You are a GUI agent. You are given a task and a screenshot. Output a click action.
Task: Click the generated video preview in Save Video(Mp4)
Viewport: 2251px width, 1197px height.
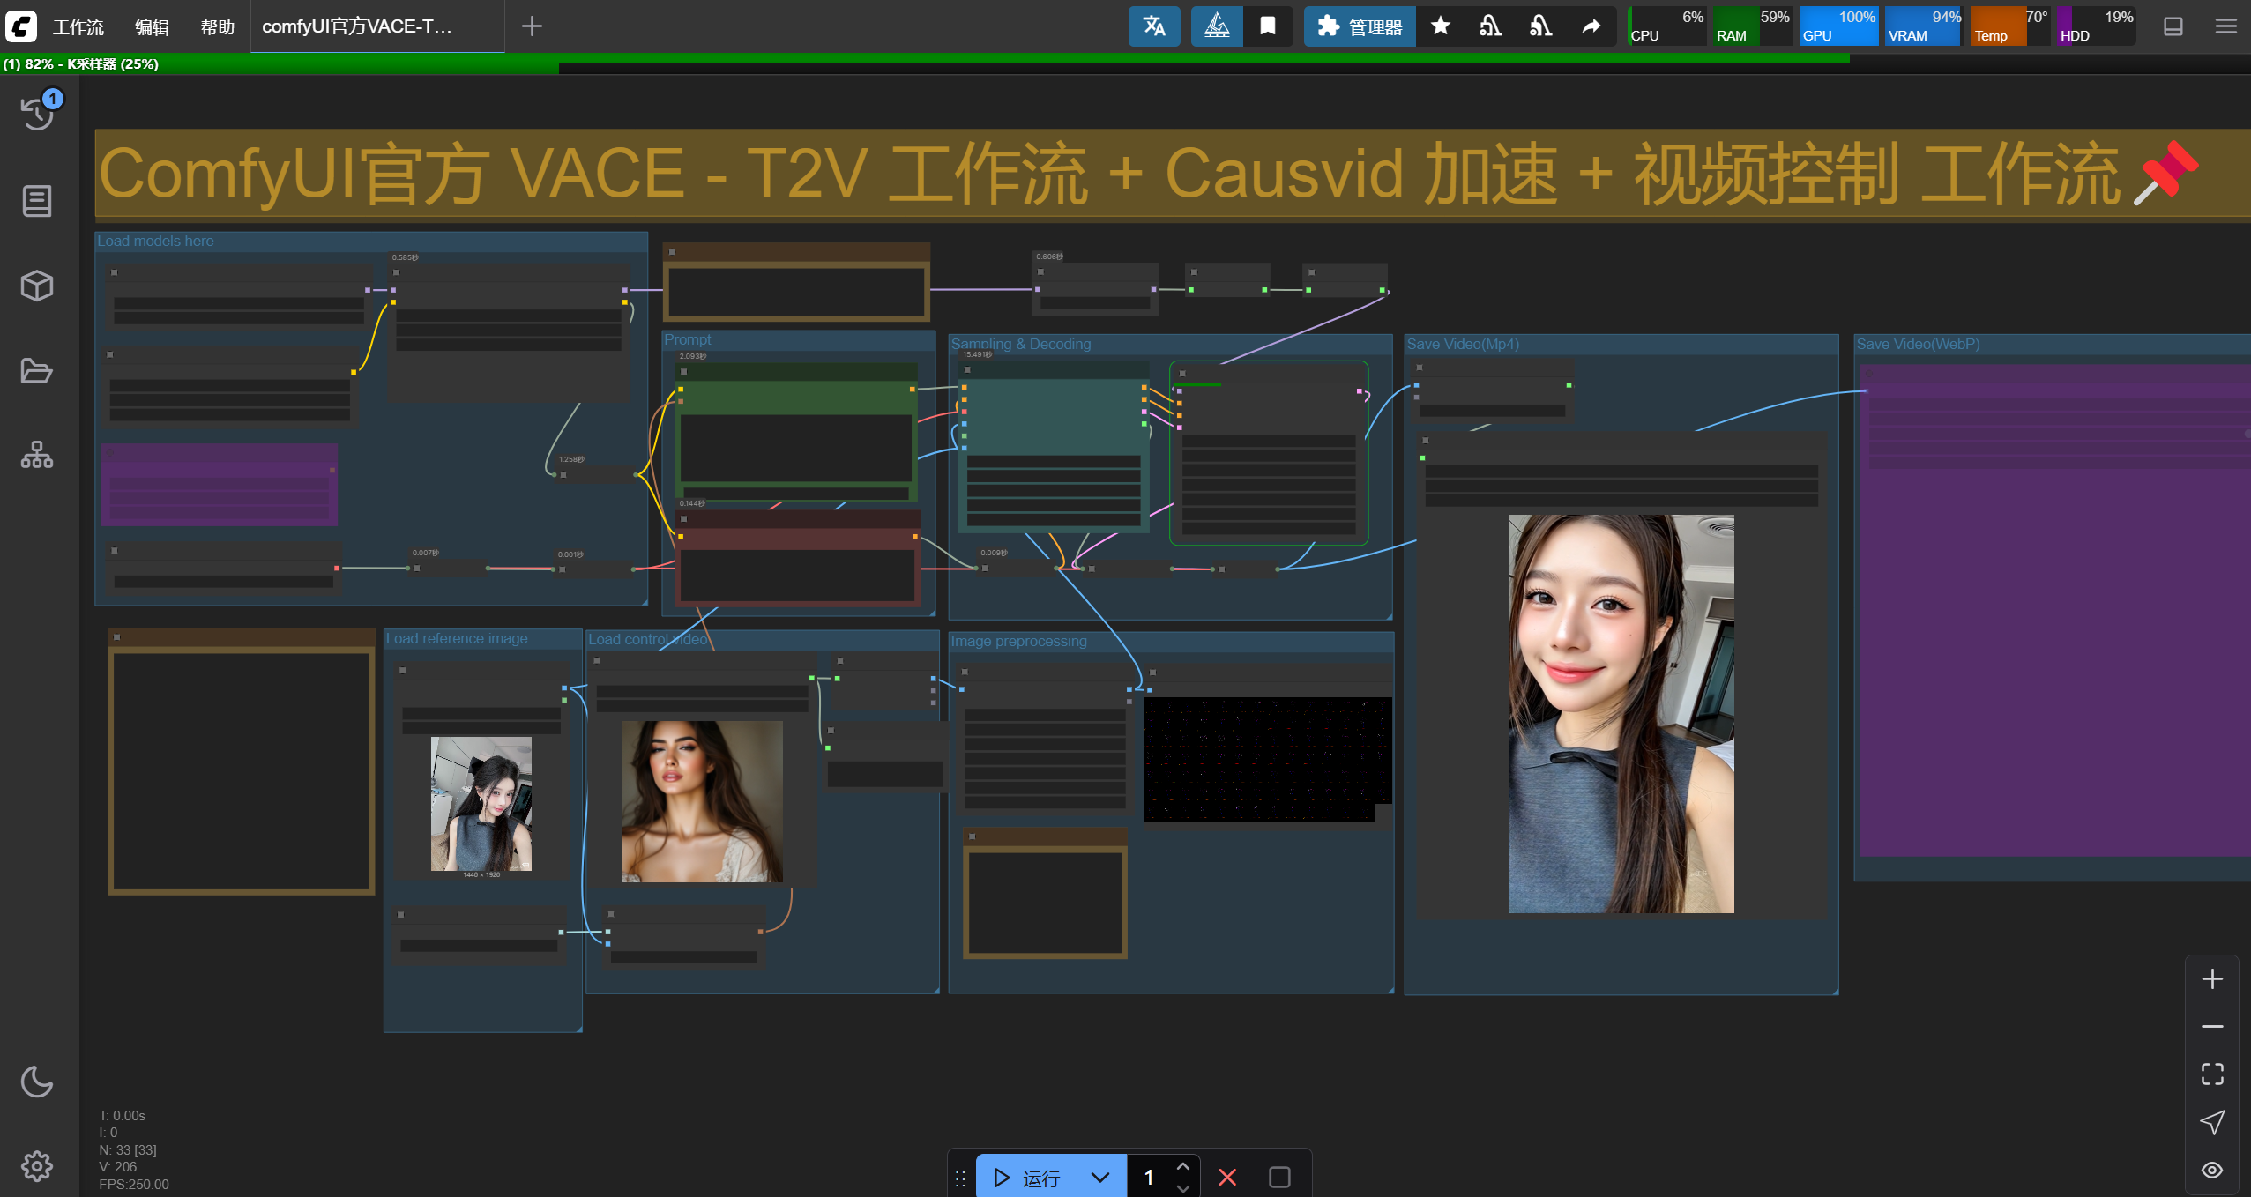click(x=1621, y=714)
